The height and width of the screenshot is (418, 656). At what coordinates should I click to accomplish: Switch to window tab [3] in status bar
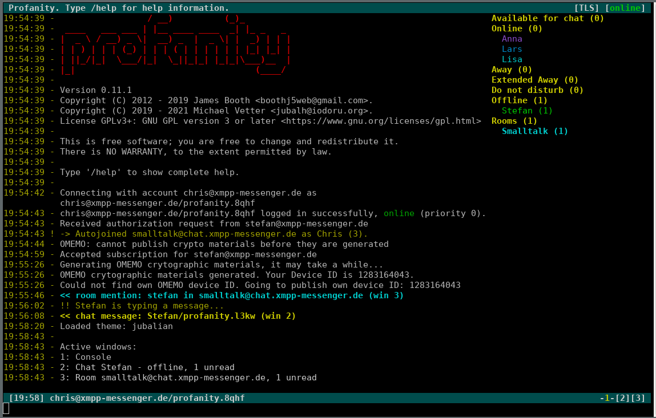click(x=638, y=398)
